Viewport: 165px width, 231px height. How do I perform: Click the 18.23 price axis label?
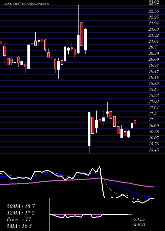pos(154,96)
